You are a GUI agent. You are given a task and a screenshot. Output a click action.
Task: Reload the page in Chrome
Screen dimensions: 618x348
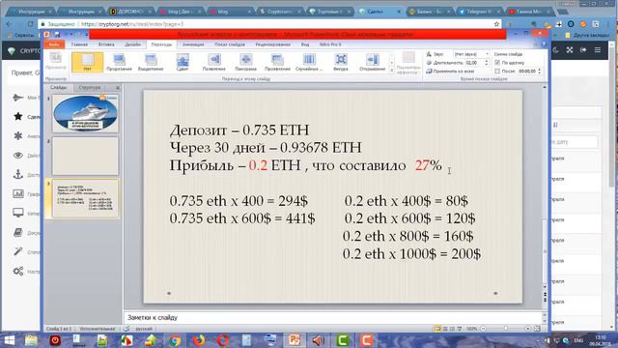click(30, 24)
